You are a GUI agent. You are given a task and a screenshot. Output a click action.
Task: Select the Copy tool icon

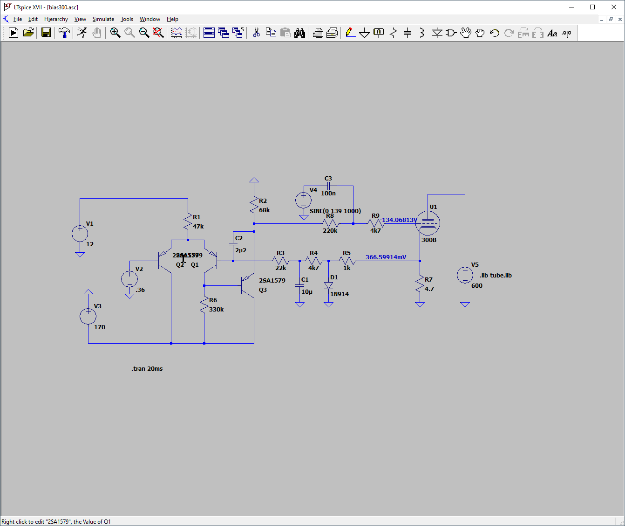271,33
